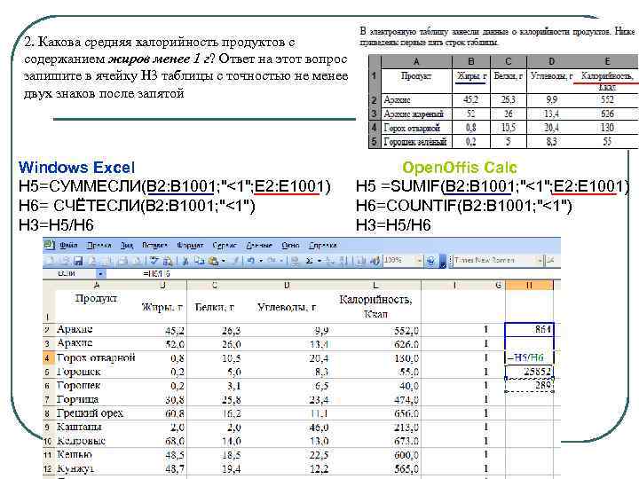This screenshot has height=479, width=639.
Task: Select the Кунжут cell
Action: click(x=97, y=468)
